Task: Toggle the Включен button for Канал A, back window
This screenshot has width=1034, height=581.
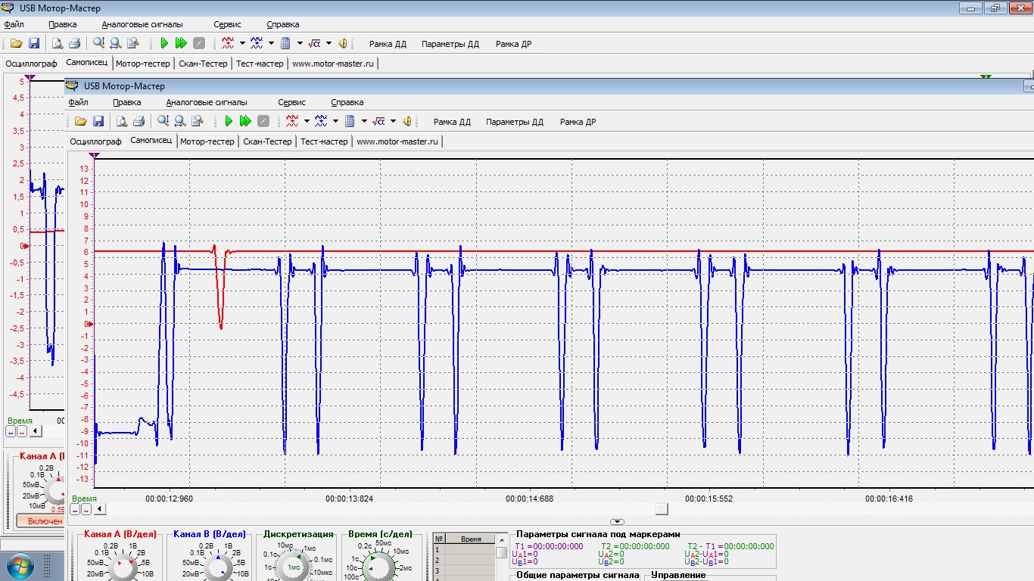Action: pyautogui.click(x=40, y=521)
